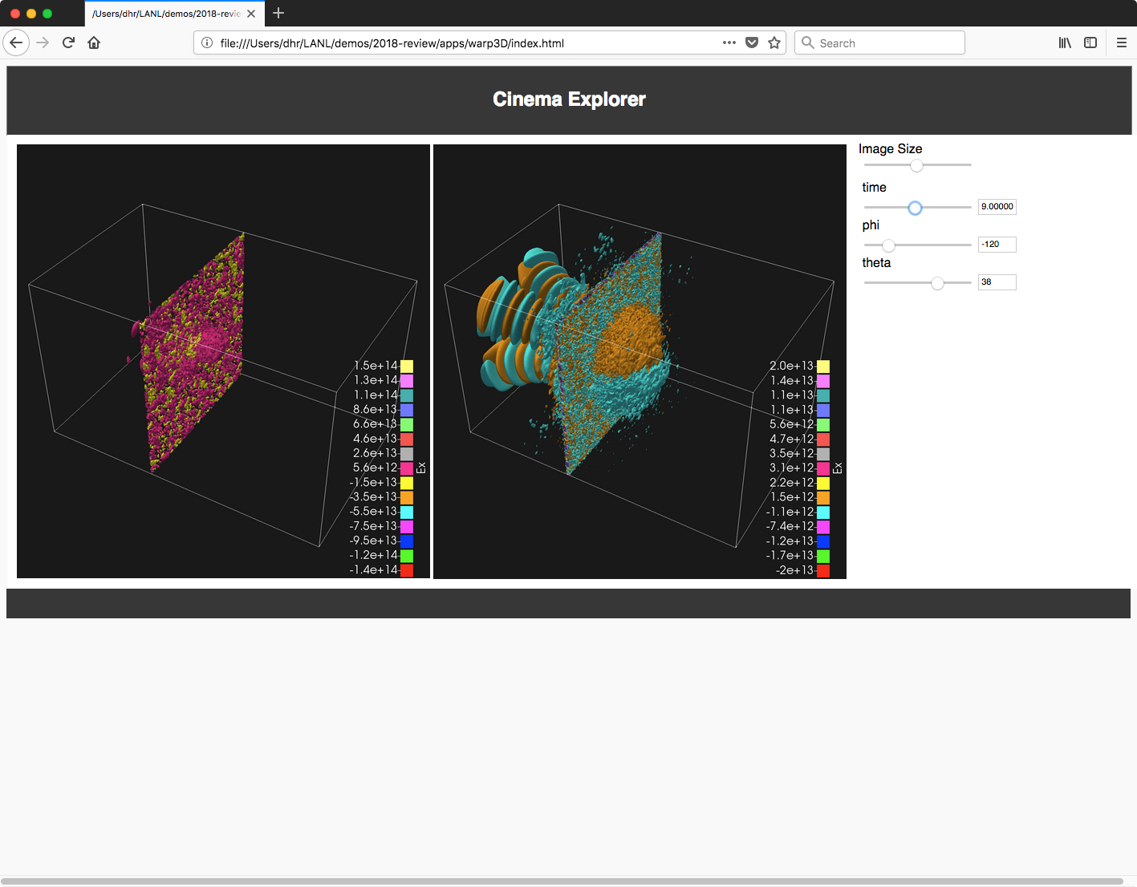The width and height of the screenshot is (1137, 887).
Task: Click the -7.4e+12 legend value text
Action: point(790,526)
